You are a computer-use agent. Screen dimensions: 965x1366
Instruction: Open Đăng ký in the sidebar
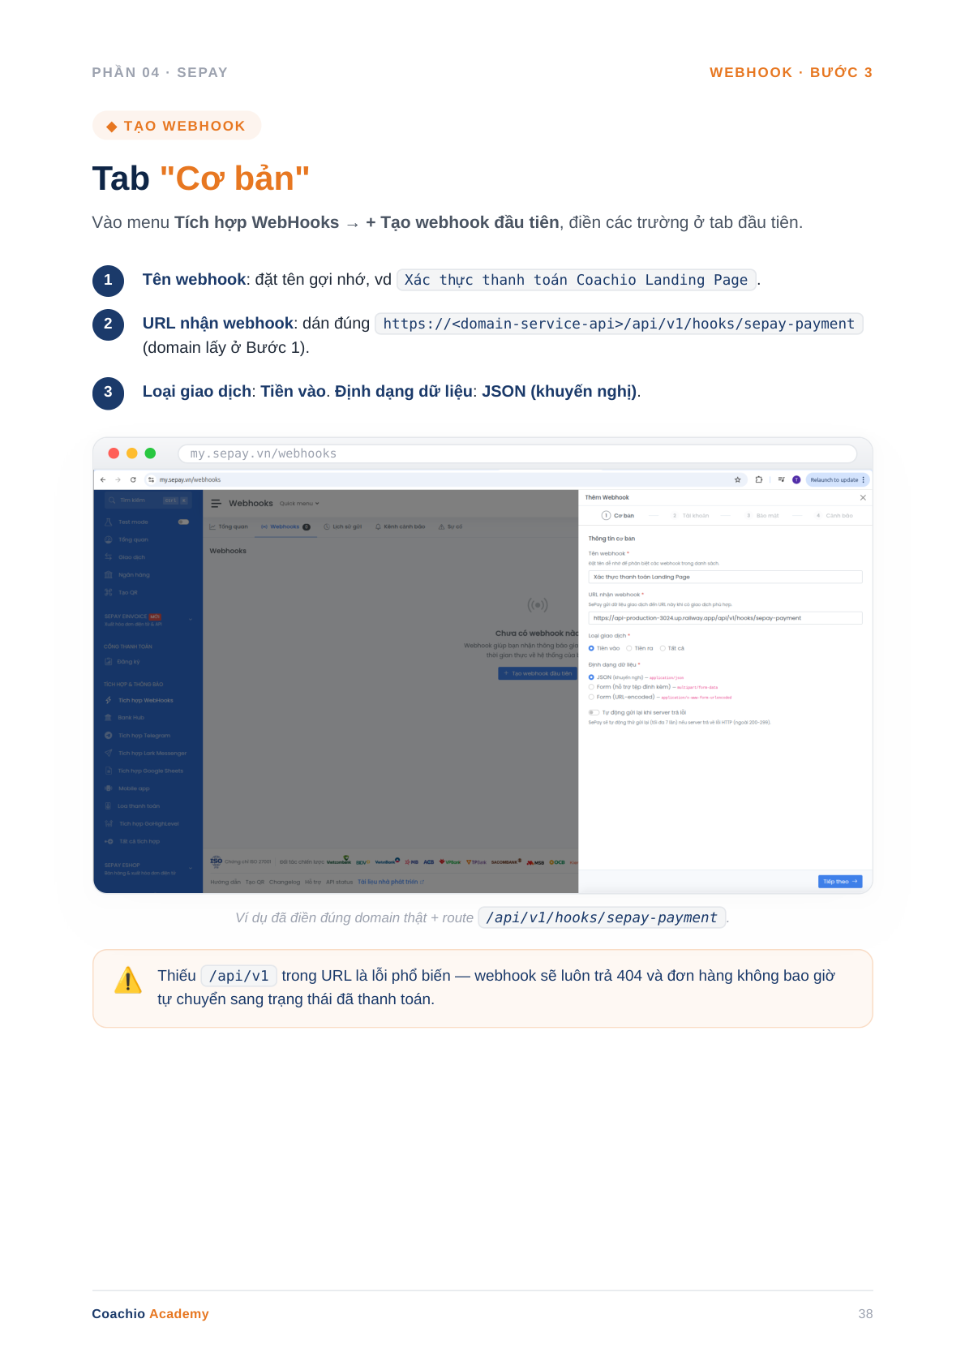pos(128,662)
